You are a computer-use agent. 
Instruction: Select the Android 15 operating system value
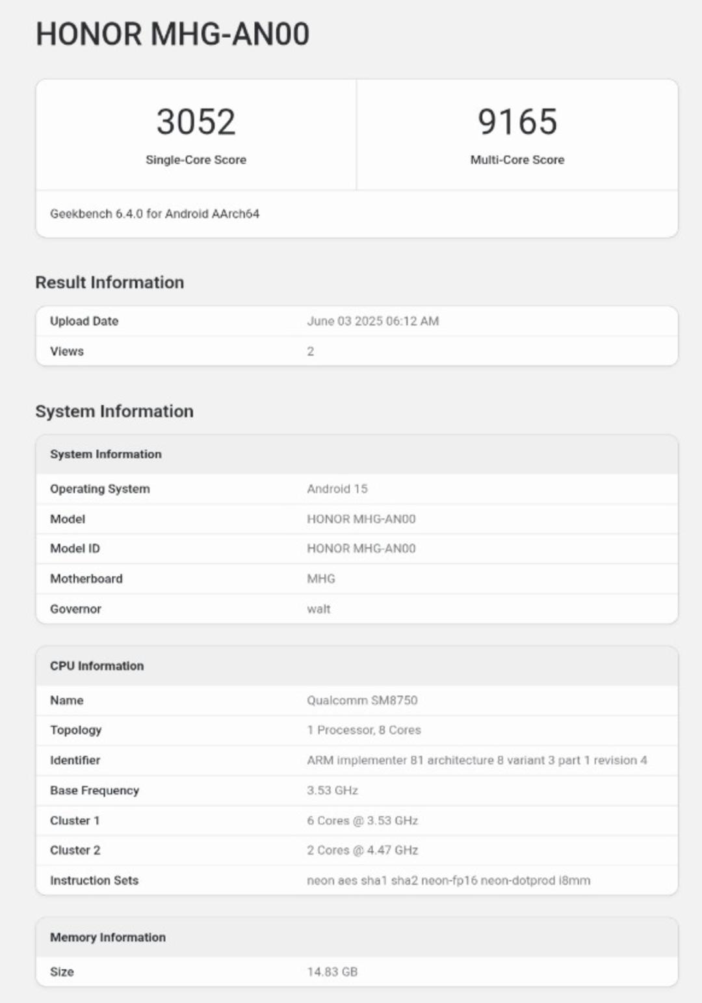(x=337, y=489)
